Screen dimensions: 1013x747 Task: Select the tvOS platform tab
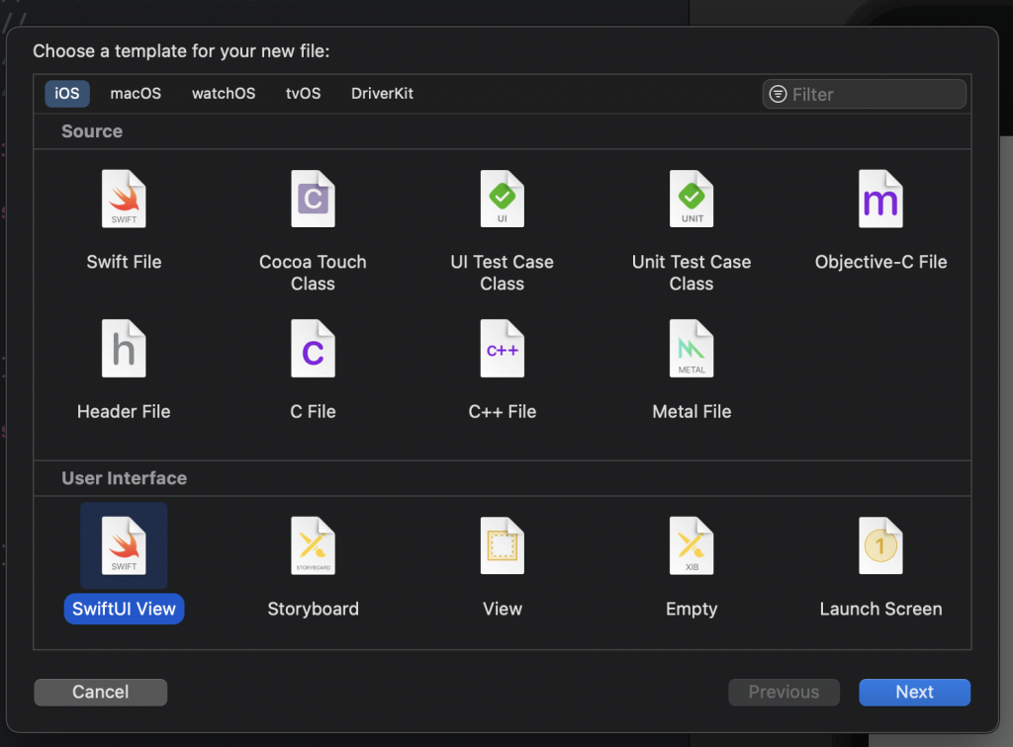[303, 94]
